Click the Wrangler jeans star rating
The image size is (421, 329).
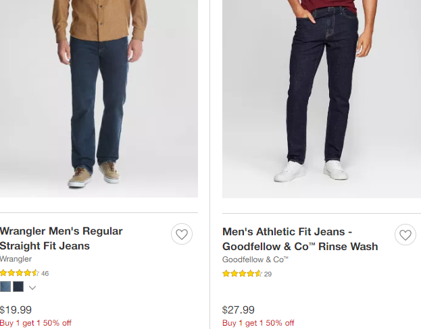pos(19,273)
